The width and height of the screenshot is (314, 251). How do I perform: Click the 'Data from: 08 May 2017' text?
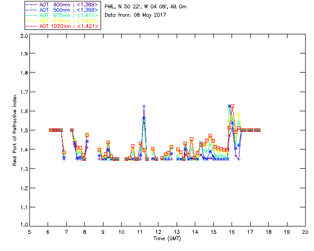tap(135, 15)
